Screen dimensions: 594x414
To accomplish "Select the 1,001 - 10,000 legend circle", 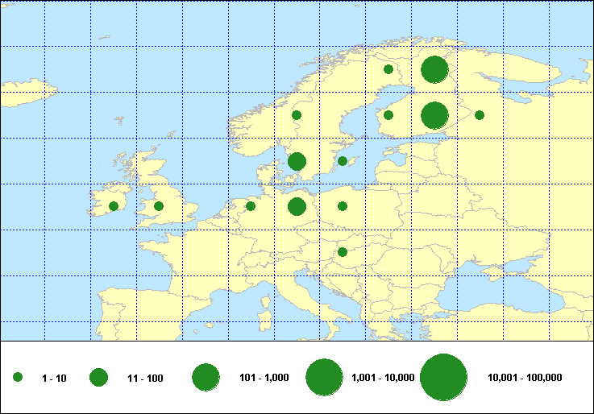I will pos(325,377).
